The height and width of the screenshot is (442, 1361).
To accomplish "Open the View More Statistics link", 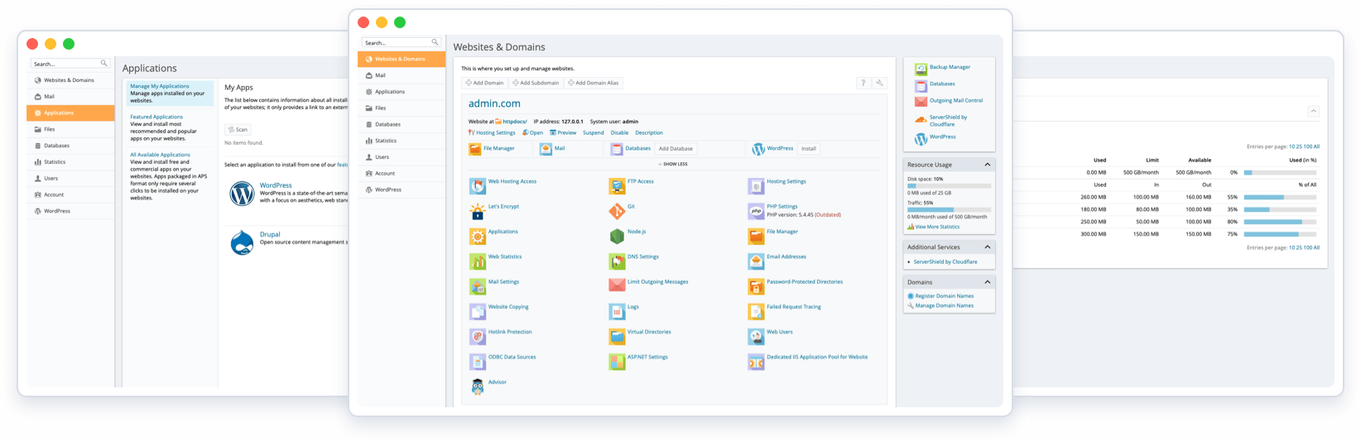I will click(936, 227).
